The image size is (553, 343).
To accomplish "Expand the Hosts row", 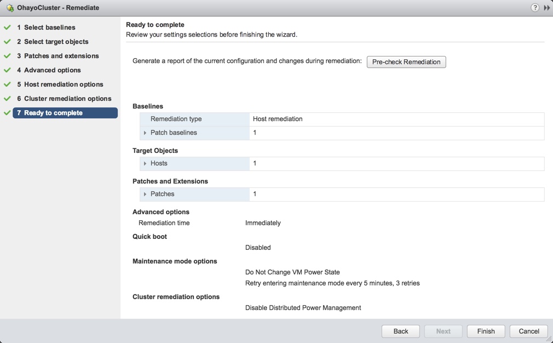I will (145, 163).
